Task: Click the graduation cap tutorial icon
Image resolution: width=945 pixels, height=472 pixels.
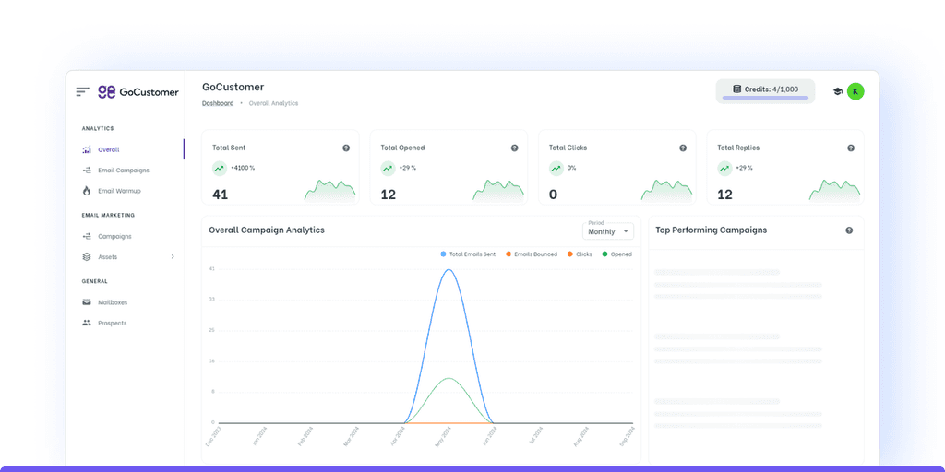Action: (x=837, y=91)
